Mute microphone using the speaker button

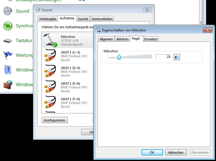pos(177,57)
